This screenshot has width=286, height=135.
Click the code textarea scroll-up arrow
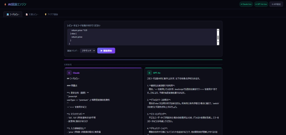tap(218, 30)
